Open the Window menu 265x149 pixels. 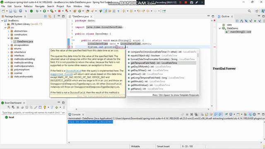coord(77,6)
